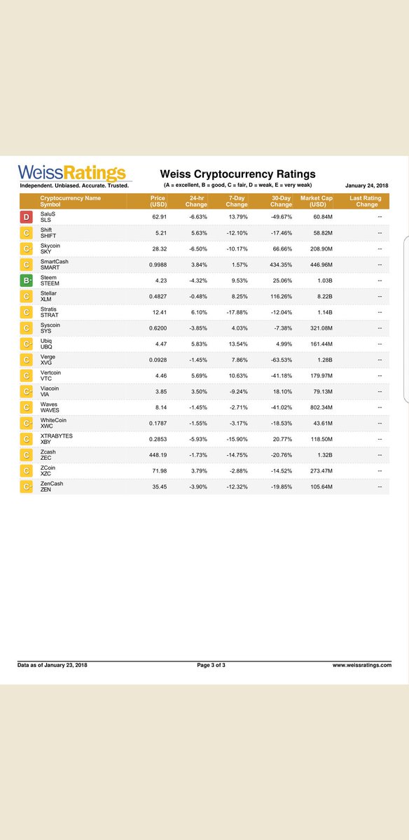Screen dimensions: 409x840
Task: Click the C rating badge for Stellar
Action: pyautogui.click(x=27, y=296)
